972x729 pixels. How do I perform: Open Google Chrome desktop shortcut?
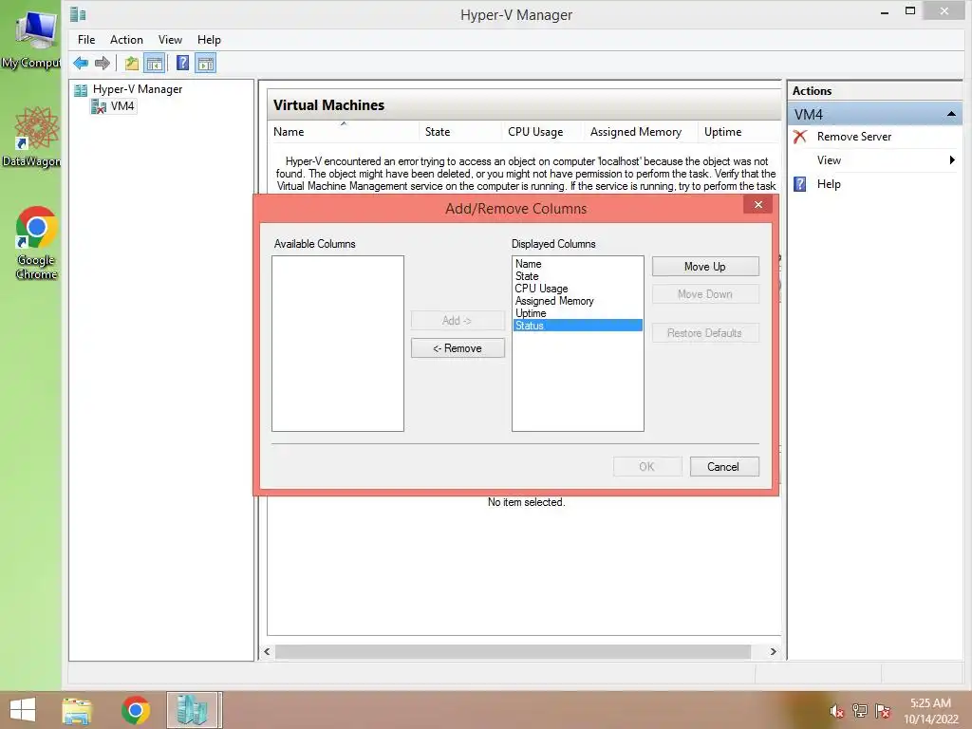36,243
